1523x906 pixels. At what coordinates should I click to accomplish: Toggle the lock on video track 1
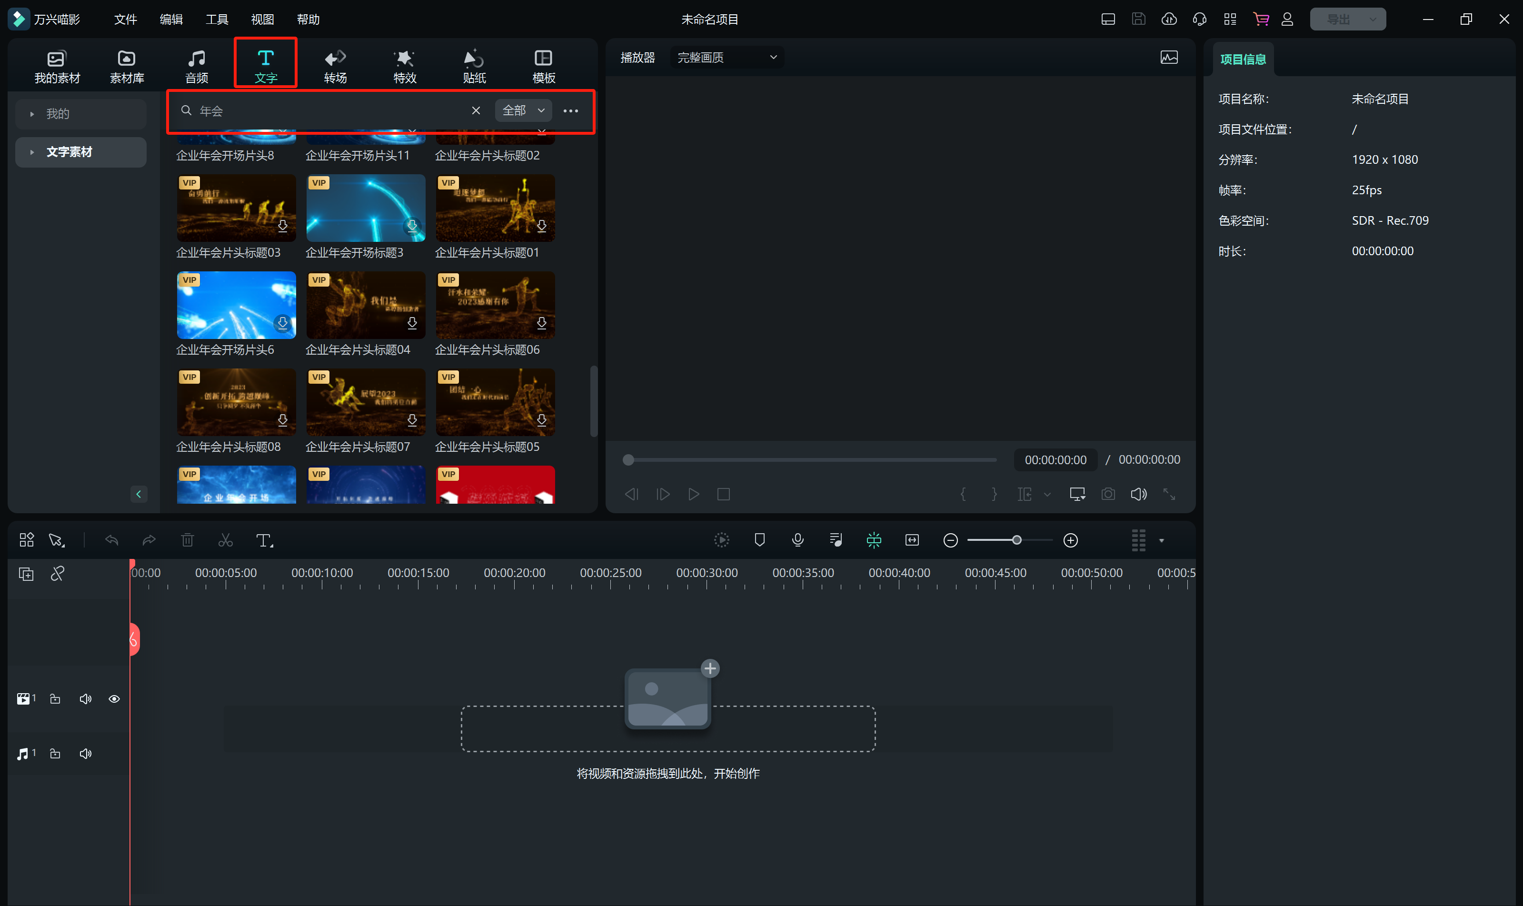[x=55, y=699]
